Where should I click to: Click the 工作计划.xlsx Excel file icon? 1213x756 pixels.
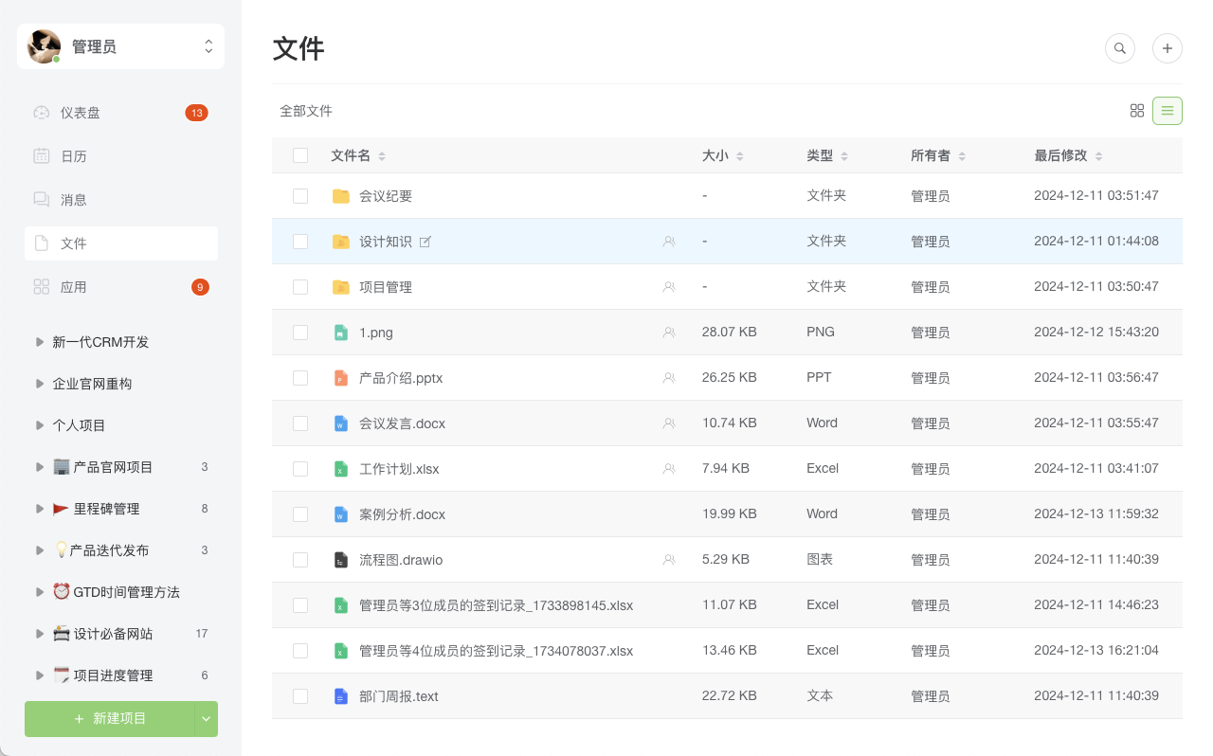pos(341,469)
